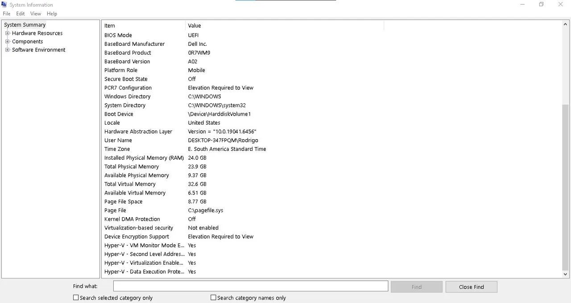Screen dimensions: 571x303
Task: Select the PCR7 Configuration row
Action: (331, 88)
